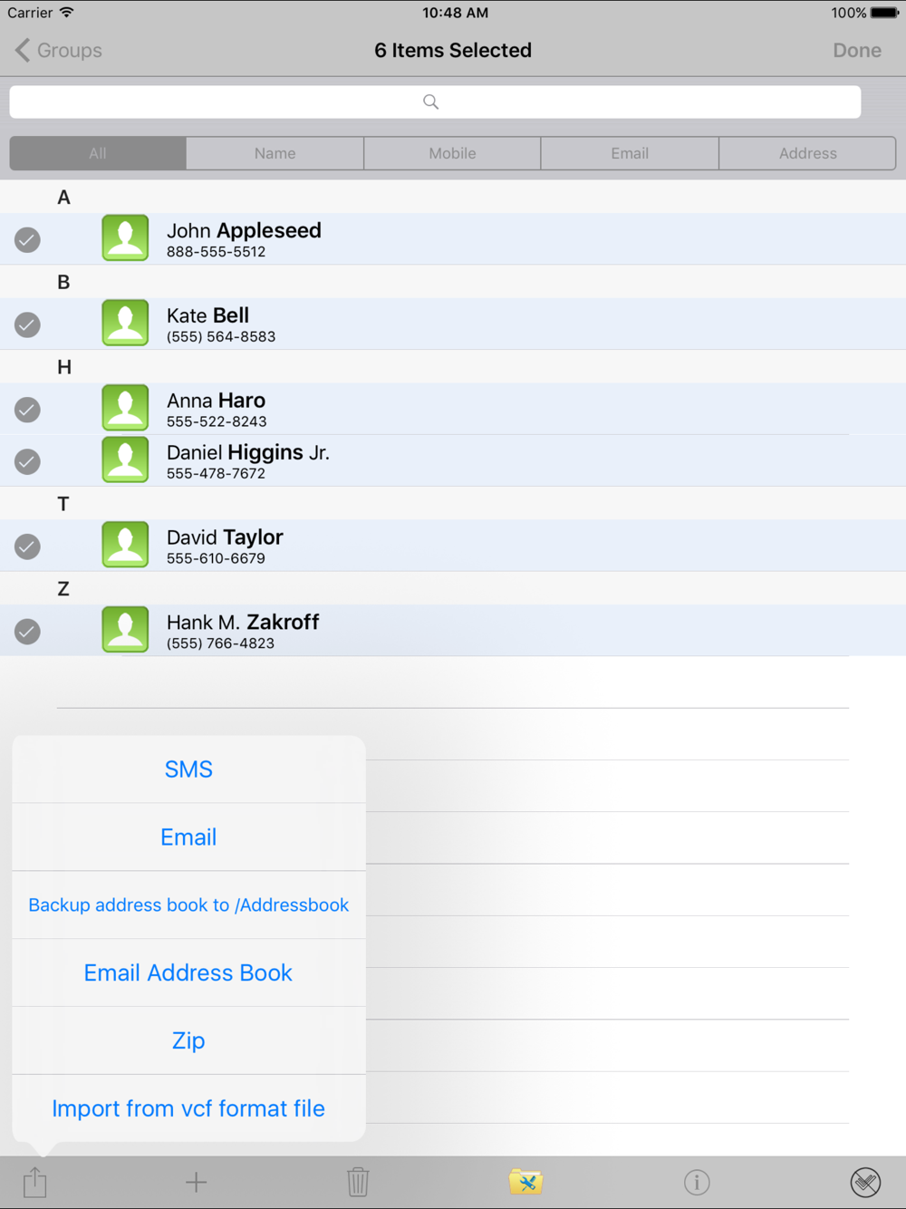
Task: Tap the 6 Items Selected title
Action: click(x=453, y=51)
